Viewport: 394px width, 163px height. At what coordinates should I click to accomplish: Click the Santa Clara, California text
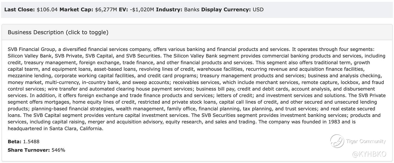point(76,129)
